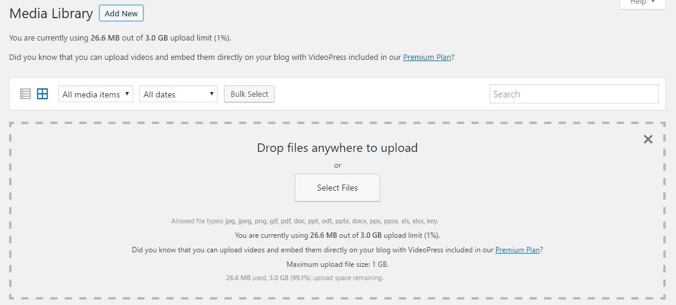Open the Premium Plan link inside the upload area
Image resolution: width=676 pixels, height=305 pixels.
[x=517, y=250]
